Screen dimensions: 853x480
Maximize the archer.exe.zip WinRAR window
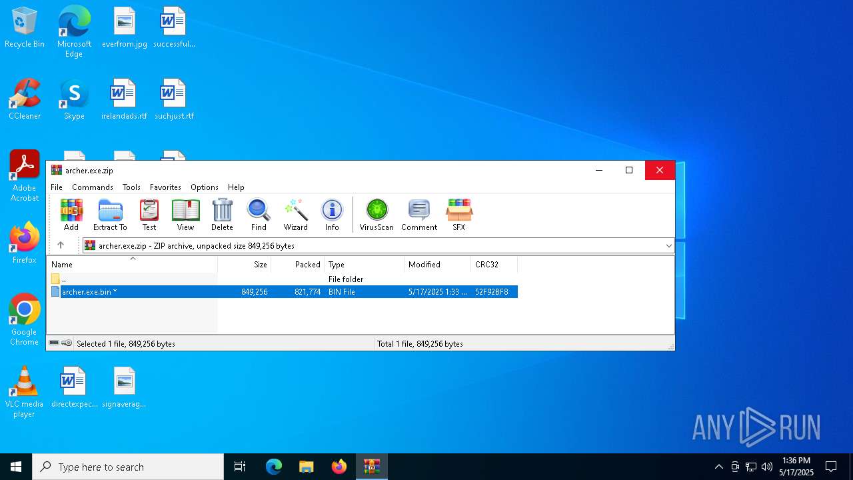pyautogui.click(x=628, y=170)
